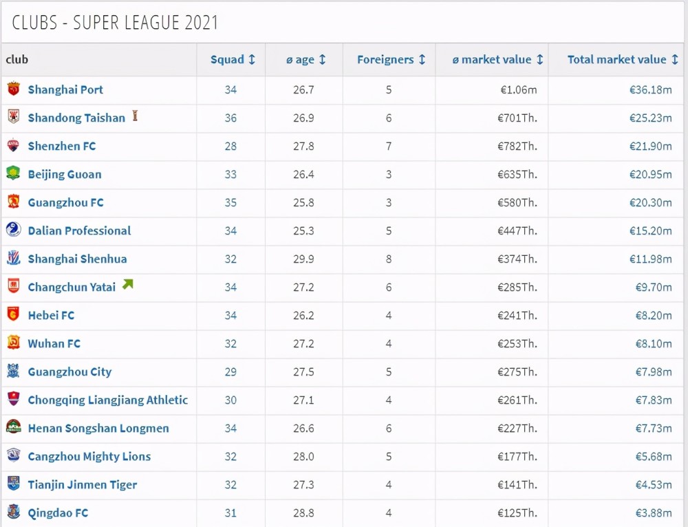Open the Dalian Professional club link
Image resolution: width=688 pixels, height=527 pixels.
tap(79, 230)
